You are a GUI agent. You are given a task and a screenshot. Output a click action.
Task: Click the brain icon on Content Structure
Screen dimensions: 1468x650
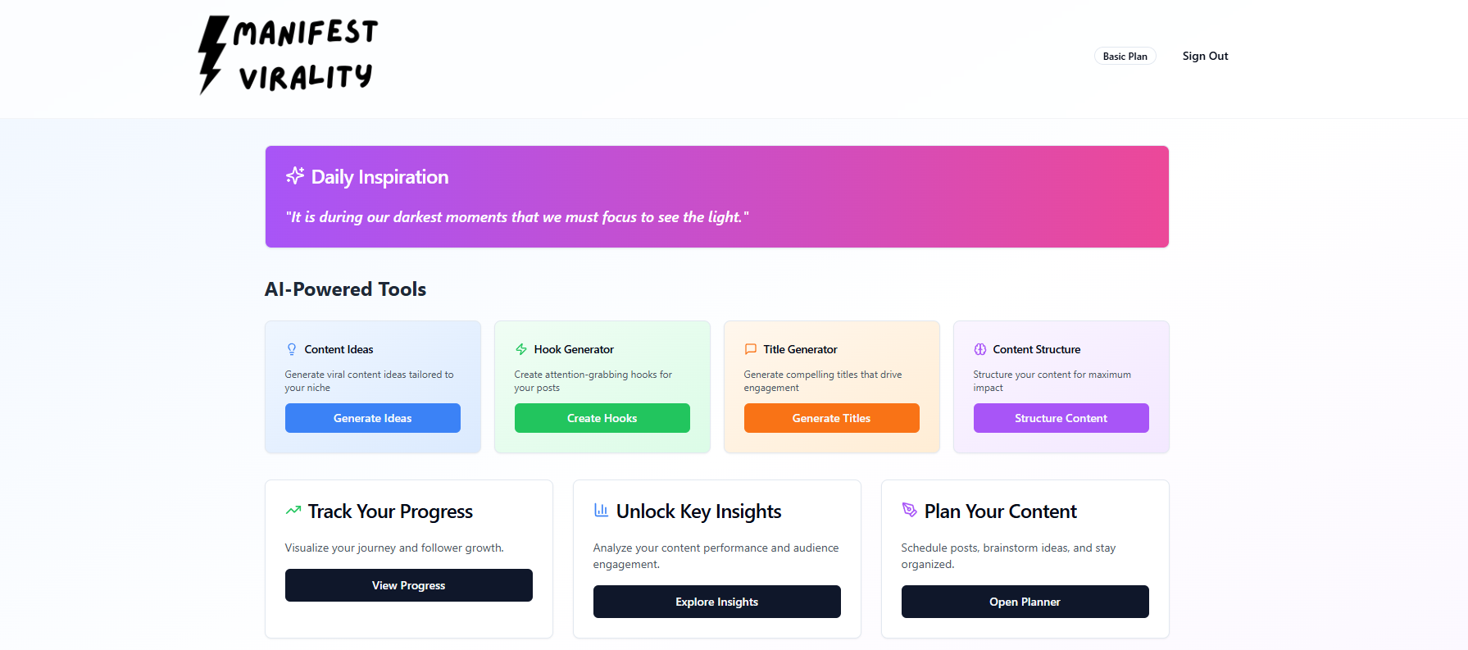click(980, 349)
